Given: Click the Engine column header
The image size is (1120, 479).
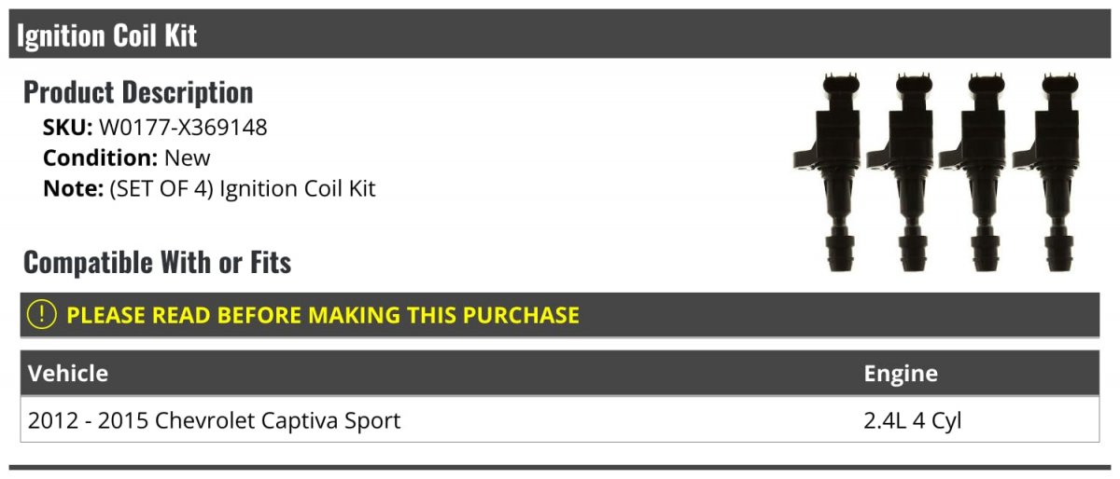Looking at the screenshot, I should 900,374.
